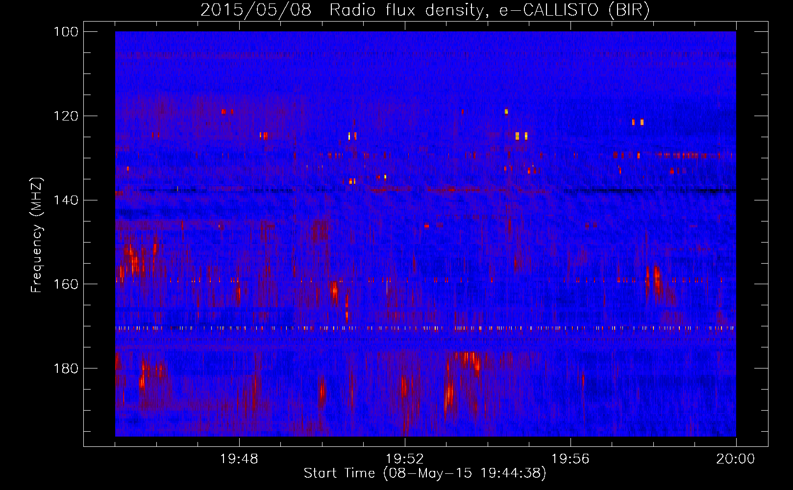Click the plot title '2015/05/08 Radio flux density'
The height and width of the screenshot is (490, 793).
click(x=425, y=10)
